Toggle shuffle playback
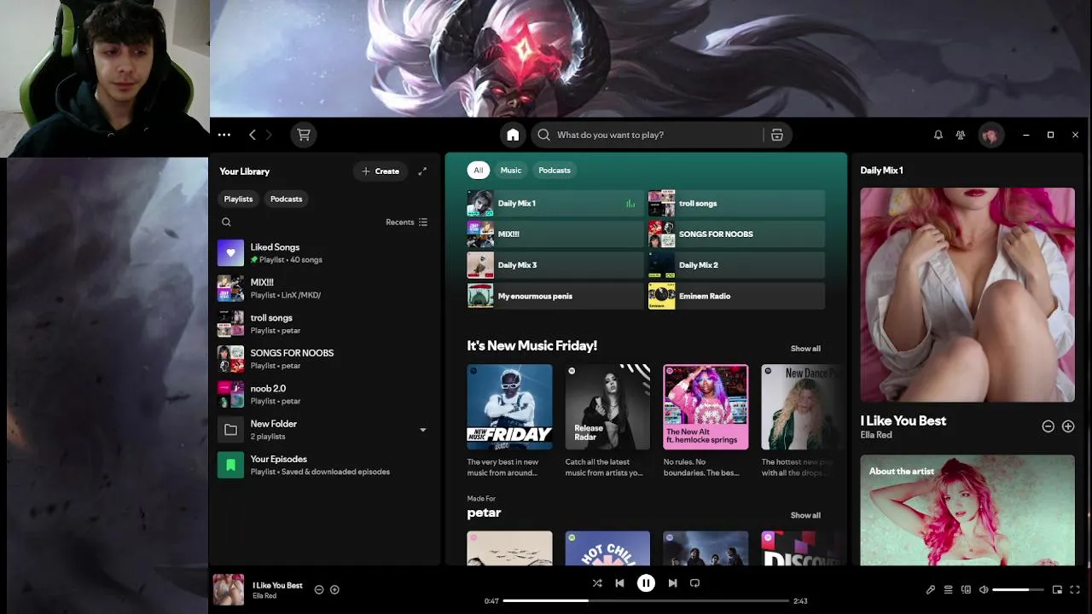Image resolution: width=1092 pixels, height=614 pixels. (596, 583)
